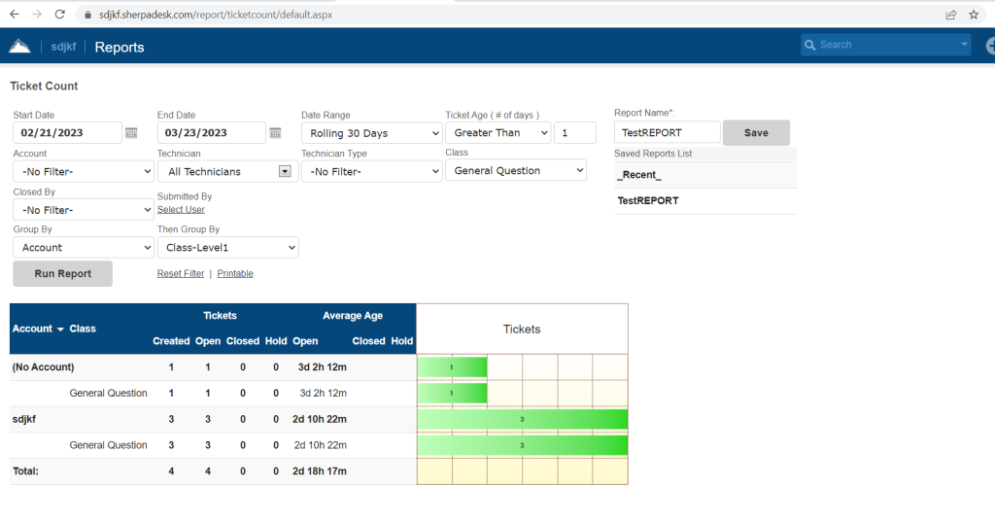
Task: Bookmark the page with the star icon
Action: (974, 15)
